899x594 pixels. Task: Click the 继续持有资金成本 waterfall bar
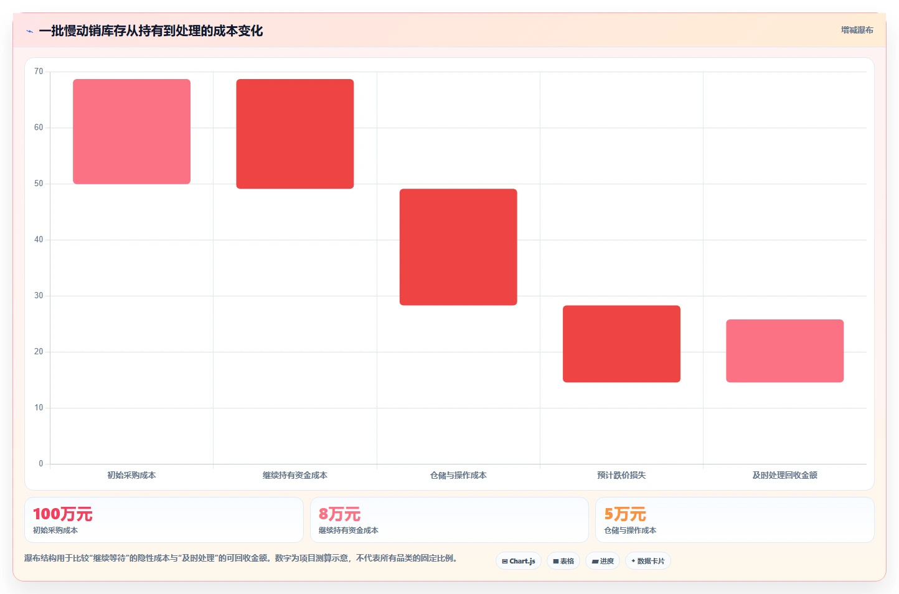[x=295, y=134]
